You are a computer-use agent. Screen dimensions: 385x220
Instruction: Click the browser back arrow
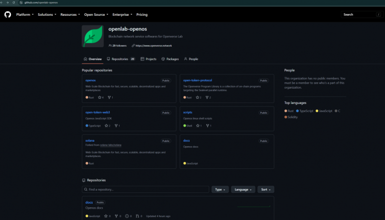(x=1, y=2)
